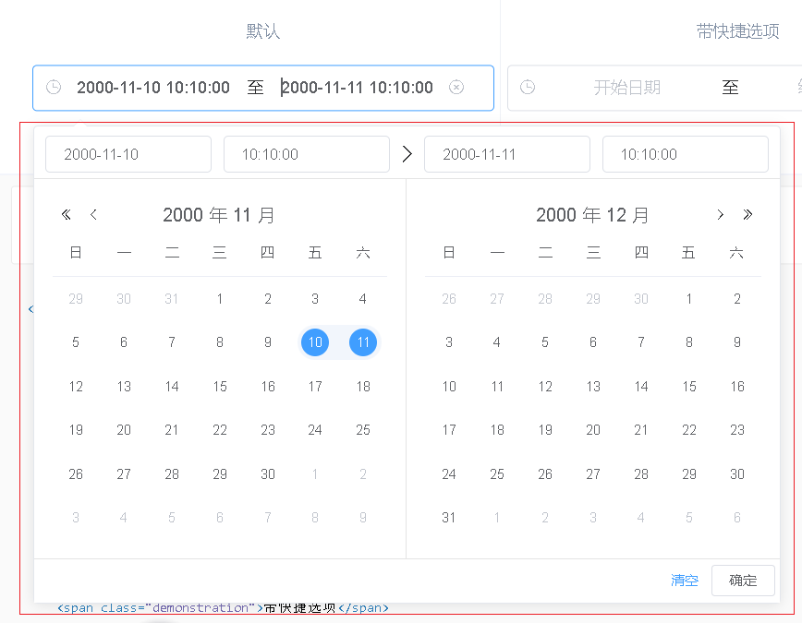Click November 17 in the left calendar
The image size is (802, 623).
(x=315, y=386)
